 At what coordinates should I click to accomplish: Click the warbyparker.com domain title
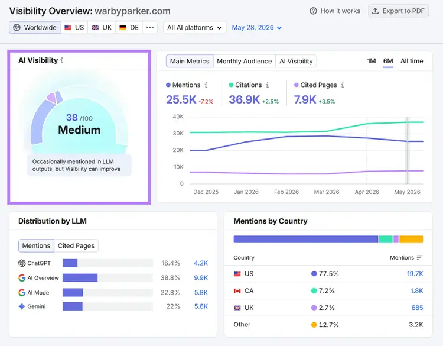pos(132,11)
